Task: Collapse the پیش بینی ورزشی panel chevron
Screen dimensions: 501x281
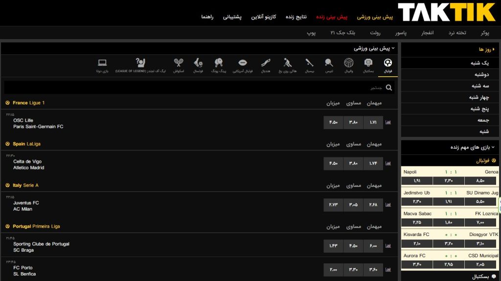Action: click(x=393, y=48)
